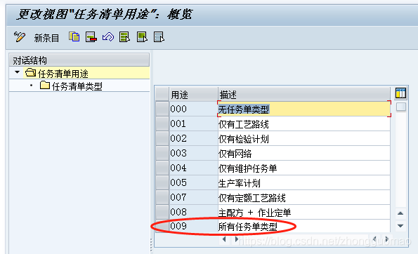Select the row selector for usage 009

[x=162, y=226]
